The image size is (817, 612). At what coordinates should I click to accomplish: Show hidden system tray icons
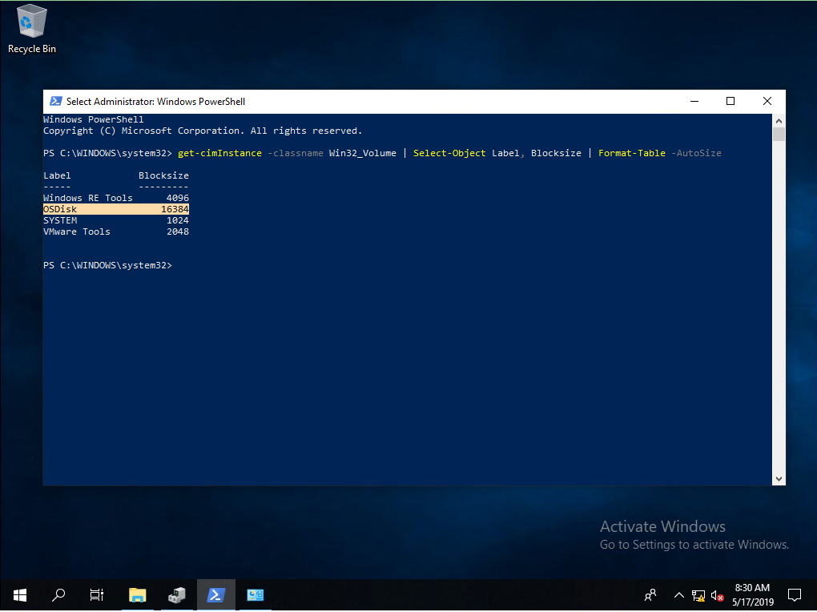point(679,595)
